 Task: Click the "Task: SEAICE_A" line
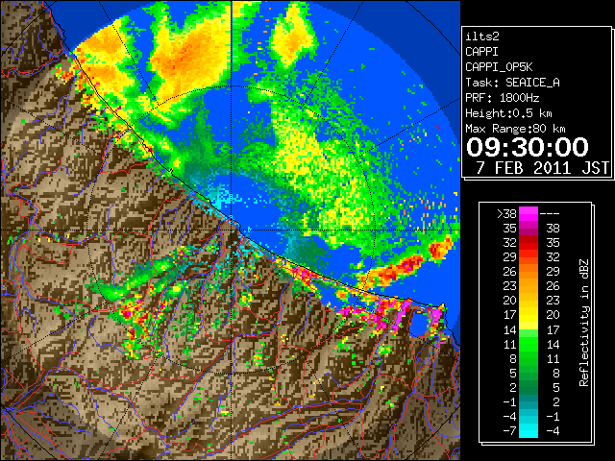[x=512, y=83]
